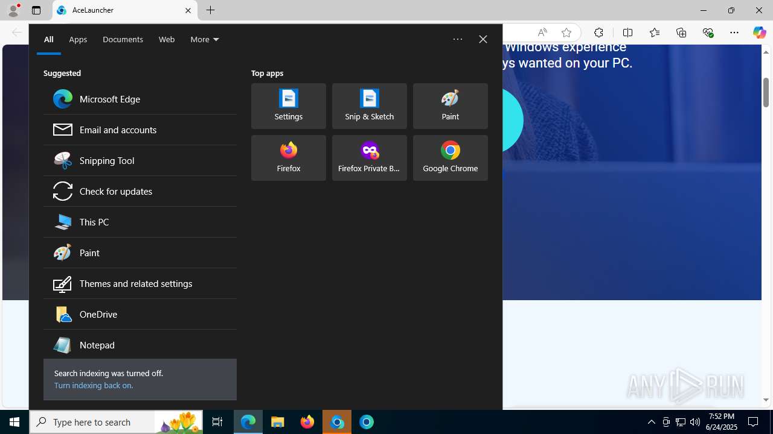
Task: Expand the More filter dropdown
Action: tap(205, 39)
